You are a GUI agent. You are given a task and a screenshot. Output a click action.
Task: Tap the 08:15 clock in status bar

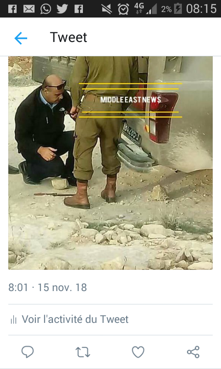(x=201, y=9)
